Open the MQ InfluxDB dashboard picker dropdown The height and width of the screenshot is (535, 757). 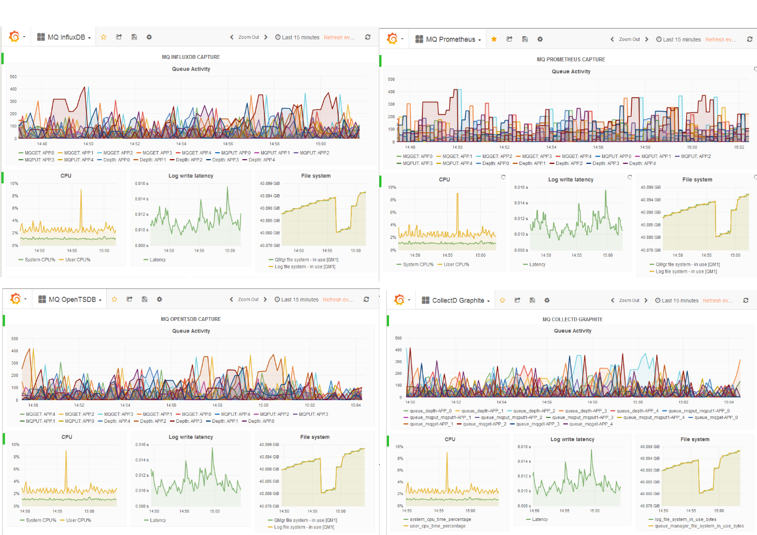pyautogui.click(x=64, y=37)
